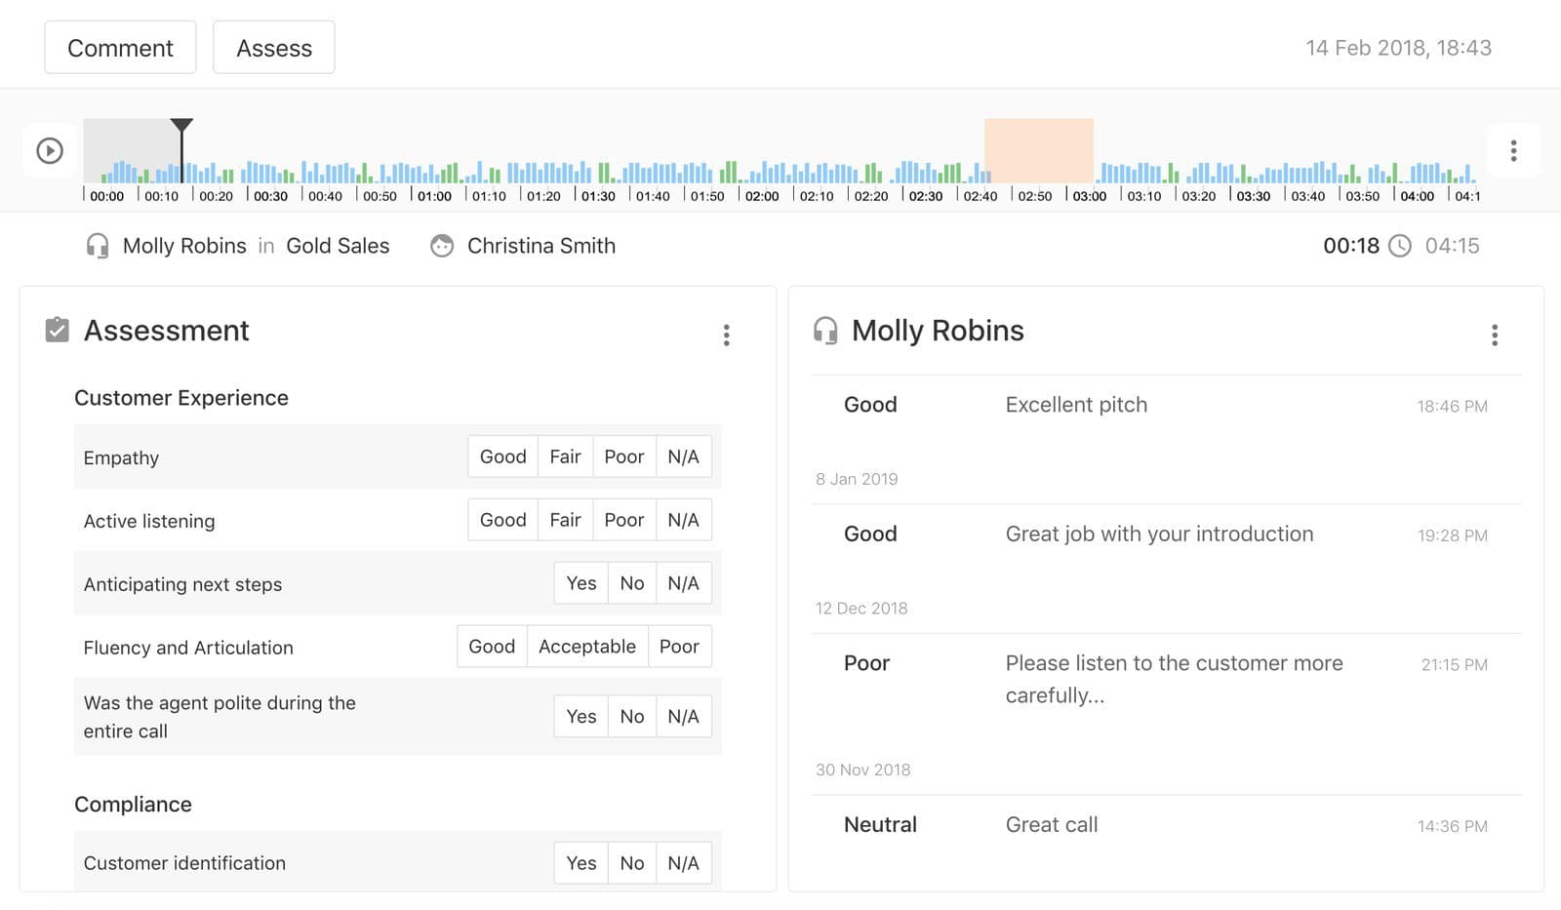Image resolution: width=1561 pixels, height=910 pixels.
Task: Click the Comment button
Action: pos(120,47)
